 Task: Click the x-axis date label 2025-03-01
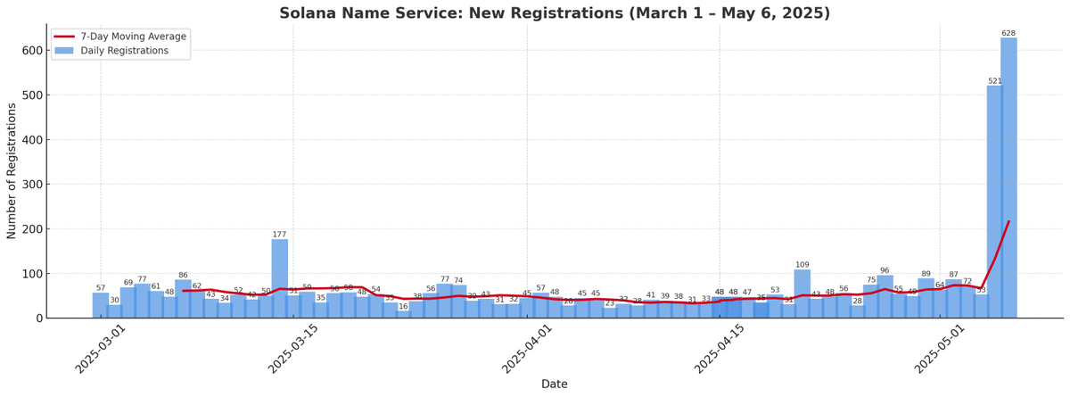(x=101, y=349)
